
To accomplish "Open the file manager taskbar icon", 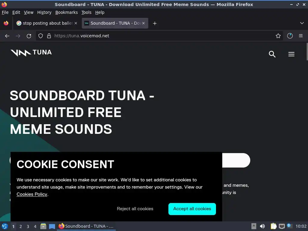I will tap(43, 226).
